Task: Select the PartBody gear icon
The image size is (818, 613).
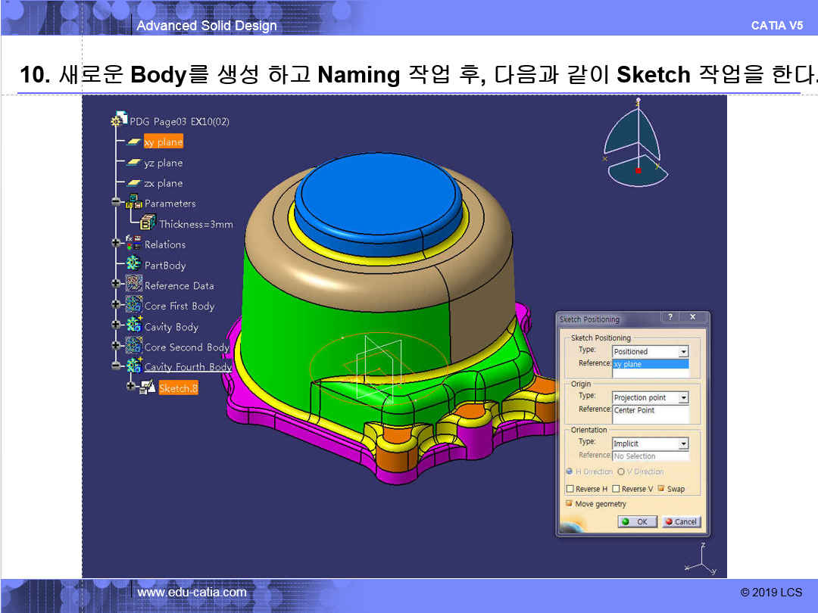Action: tap(134, 264)
